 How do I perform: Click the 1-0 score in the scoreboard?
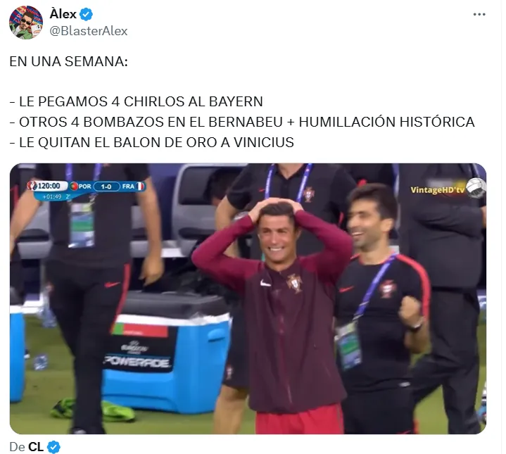pos(106,187)
